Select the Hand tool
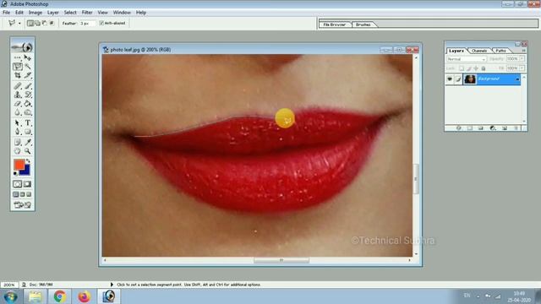The width and height of the screenshot is (541, 304). coord(17,150)
